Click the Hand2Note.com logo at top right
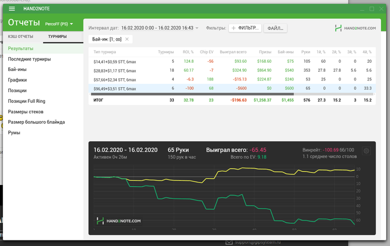Screen dimensions: 390x246 [x=355, y=28]
